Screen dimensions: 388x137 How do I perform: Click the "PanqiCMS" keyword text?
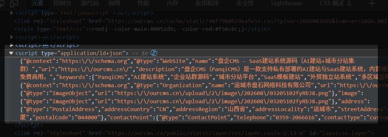[x=111, y=77]
